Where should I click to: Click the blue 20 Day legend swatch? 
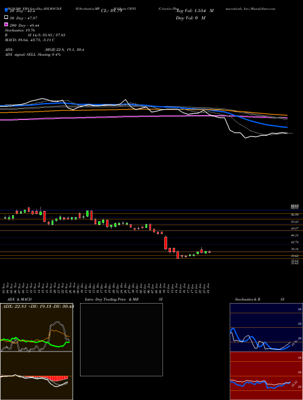6,10
